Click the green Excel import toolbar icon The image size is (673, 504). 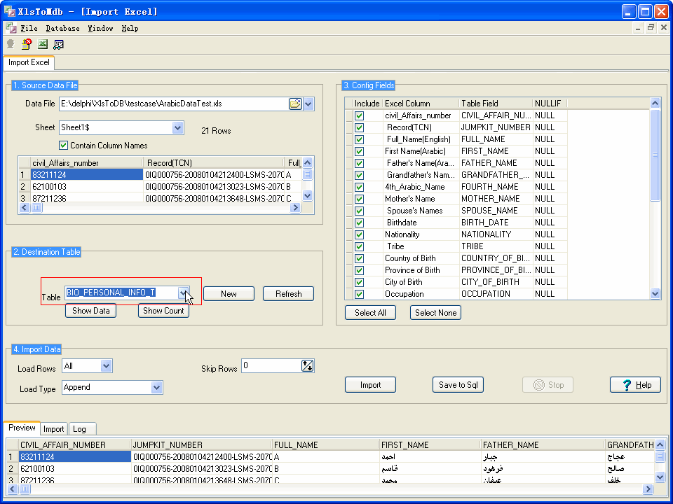[x=43, y=44]
